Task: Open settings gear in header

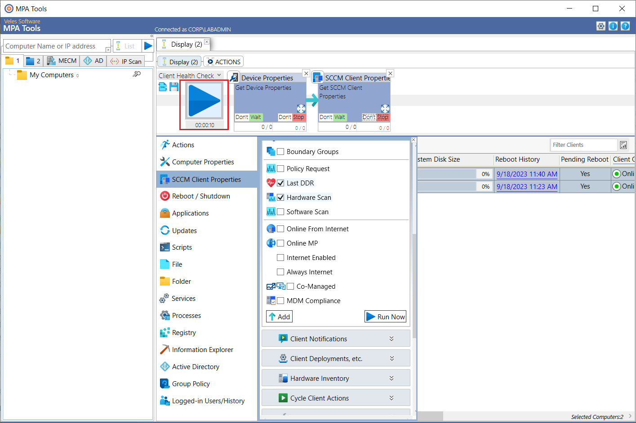Action: (601, 26)
